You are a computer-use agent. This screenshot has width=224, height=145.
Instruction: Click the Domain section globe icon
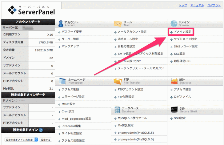click(174, 24)
